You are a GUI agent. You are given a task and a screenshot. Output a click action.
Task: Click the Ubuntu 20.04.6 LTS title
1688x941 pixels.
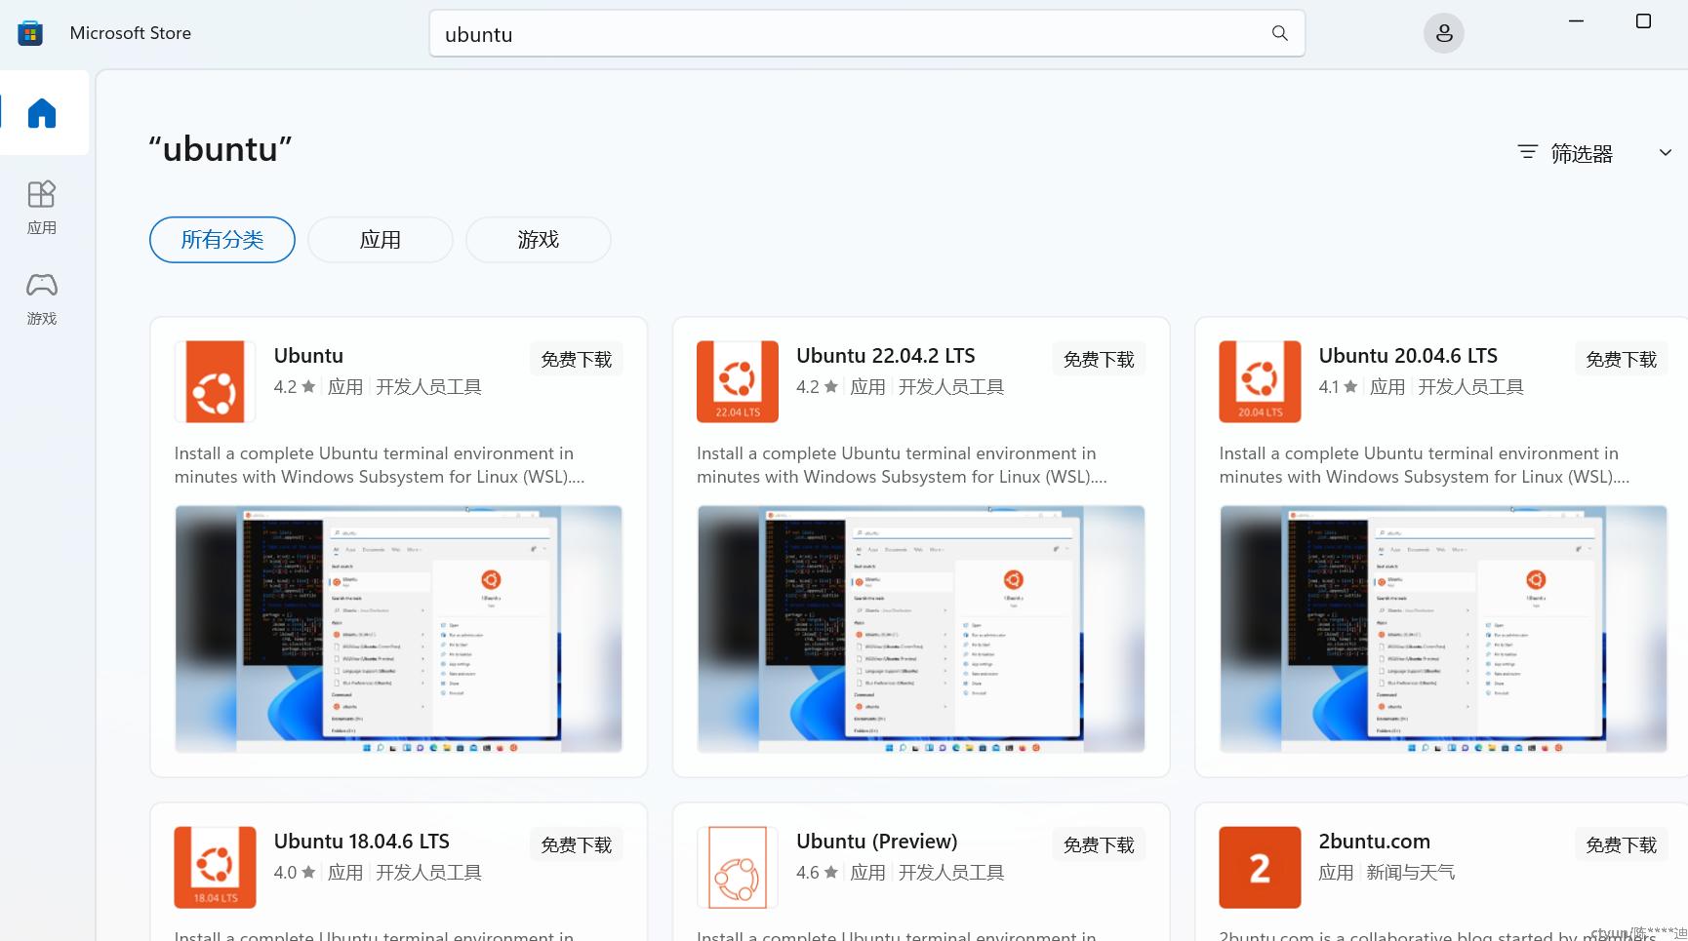pos(1408,356)
